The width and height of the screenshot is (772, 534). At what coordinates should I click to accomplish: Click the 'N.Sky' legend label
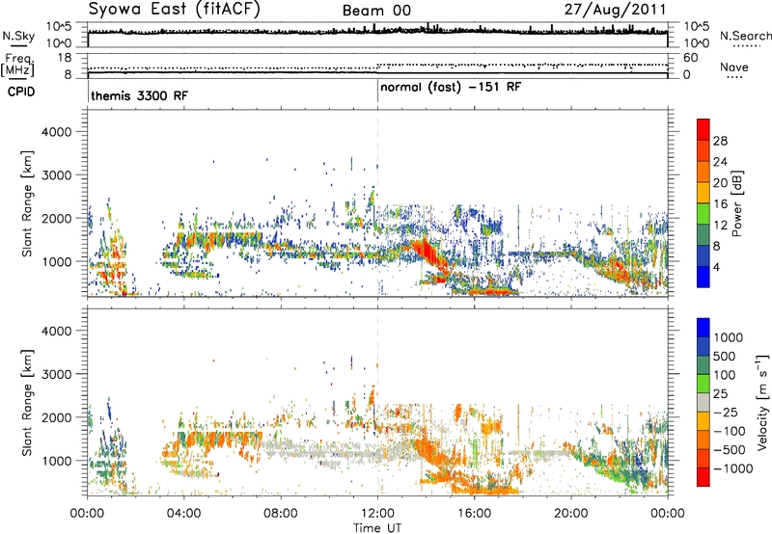click(18, 36)
